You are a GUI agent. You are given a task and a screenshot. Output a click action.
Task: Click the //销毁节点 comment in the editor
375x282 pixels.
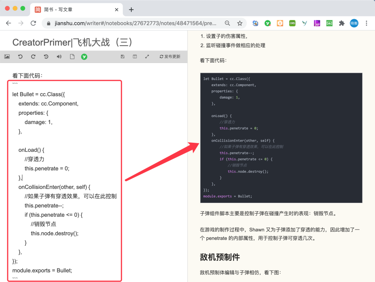tap(43, 224)
